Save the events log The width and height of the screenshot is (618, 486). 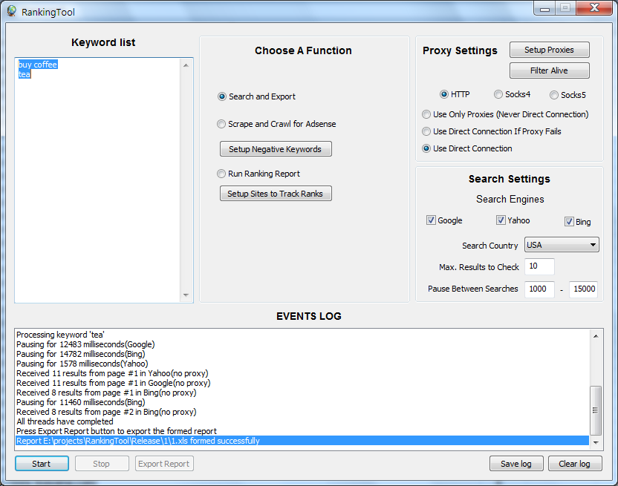click(x=516, y=464)
